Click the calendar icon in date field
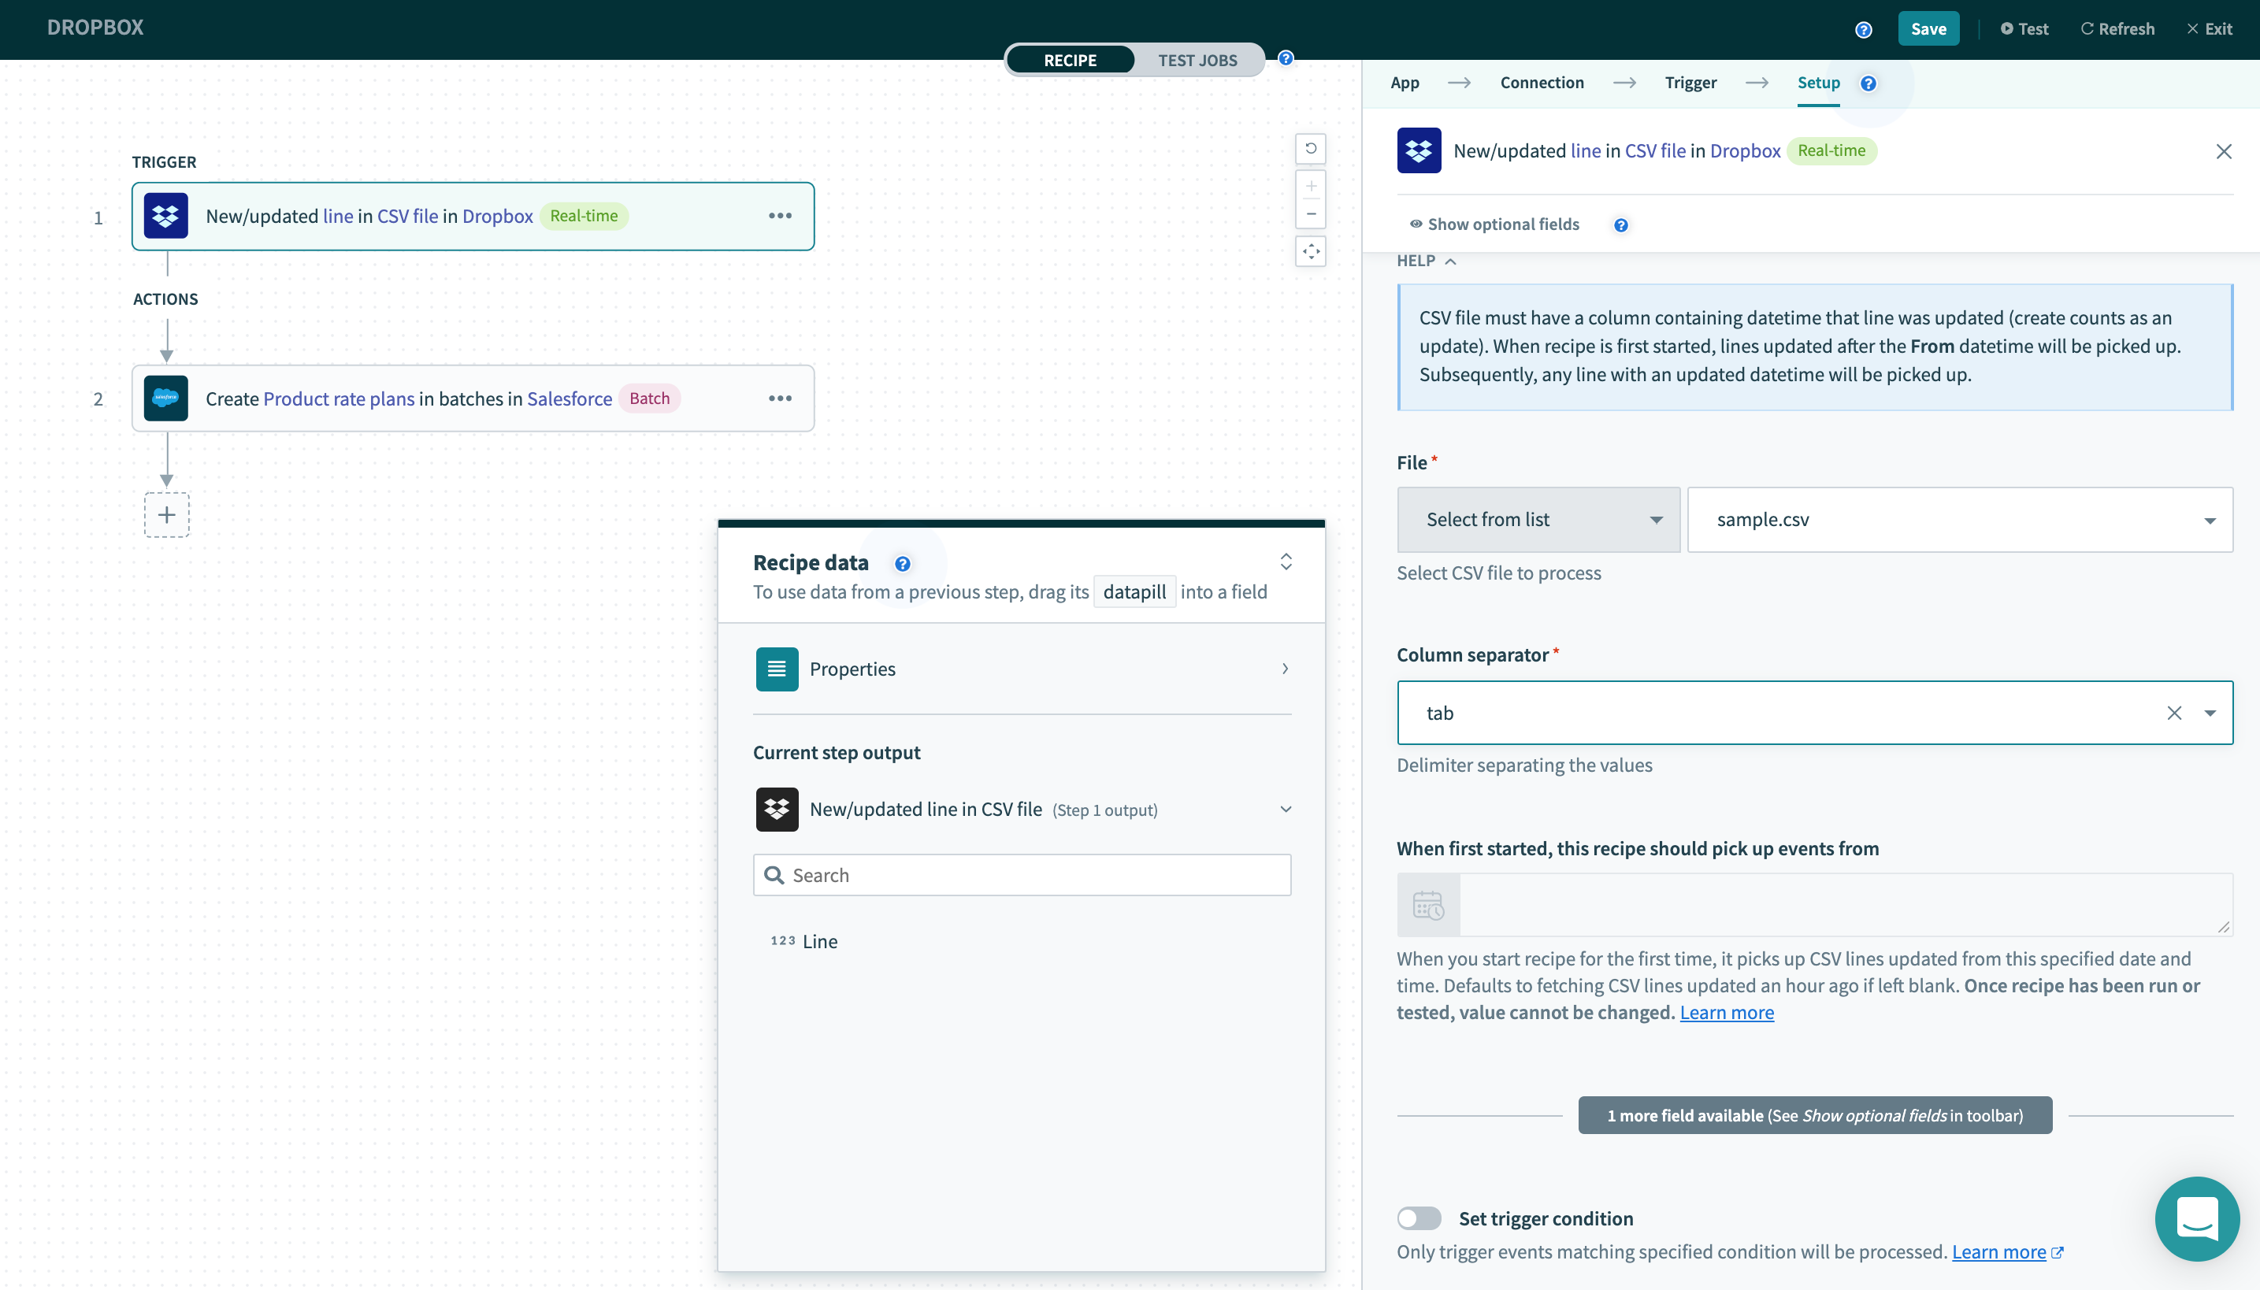This screenshot has height=1290, width=2260. tap(1428, 905)
